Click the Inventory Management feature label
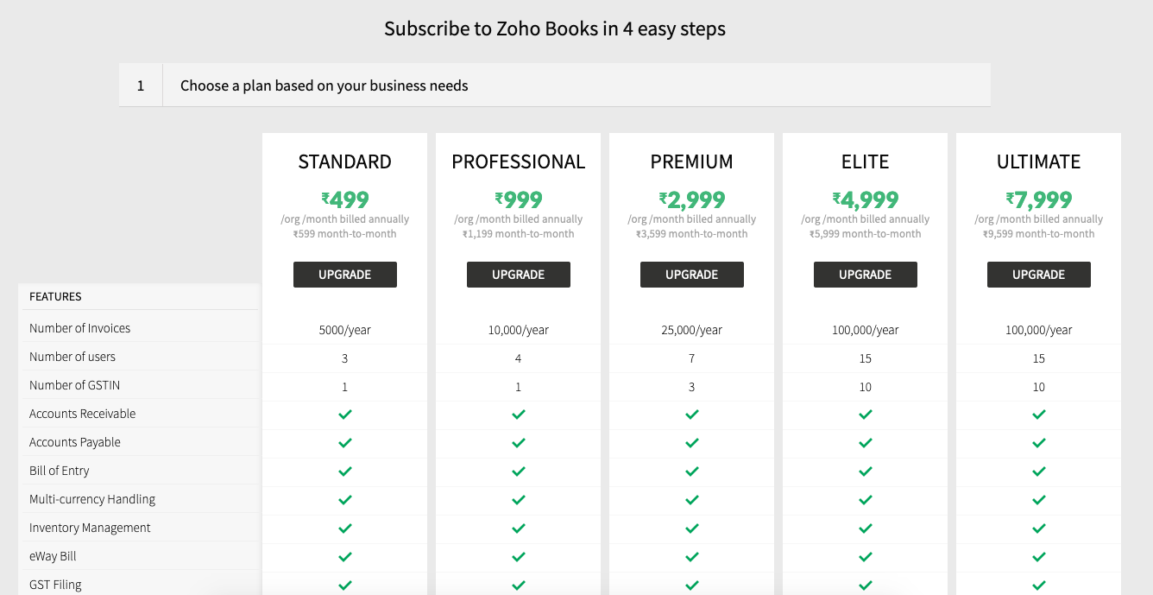Image resolution: width=1153 pixels, height=595 pixels. [x=90, y=528]
